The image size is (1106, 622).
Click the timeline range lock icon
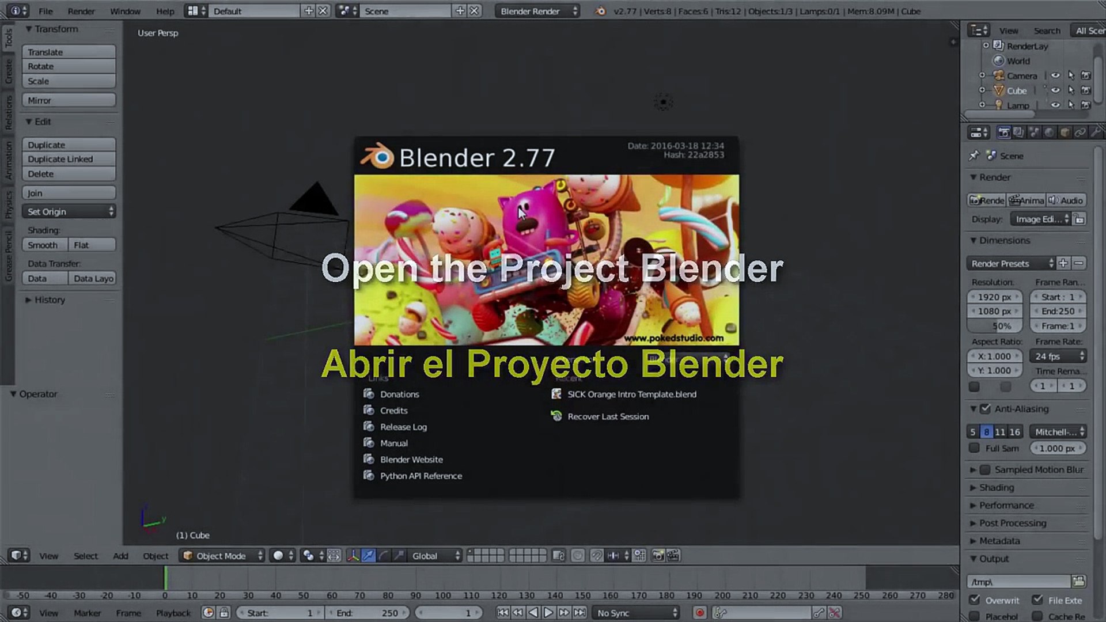[224, 613]
